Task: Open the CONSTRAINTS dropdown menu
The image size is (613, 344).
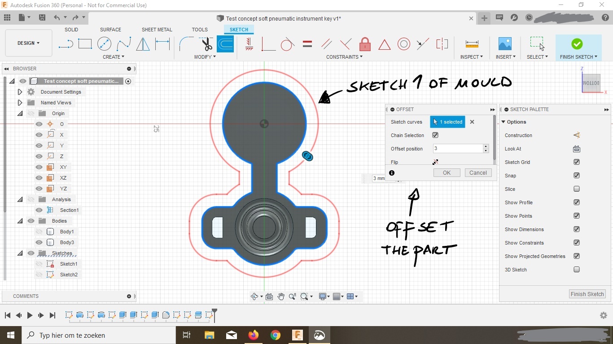Action: 344,57
